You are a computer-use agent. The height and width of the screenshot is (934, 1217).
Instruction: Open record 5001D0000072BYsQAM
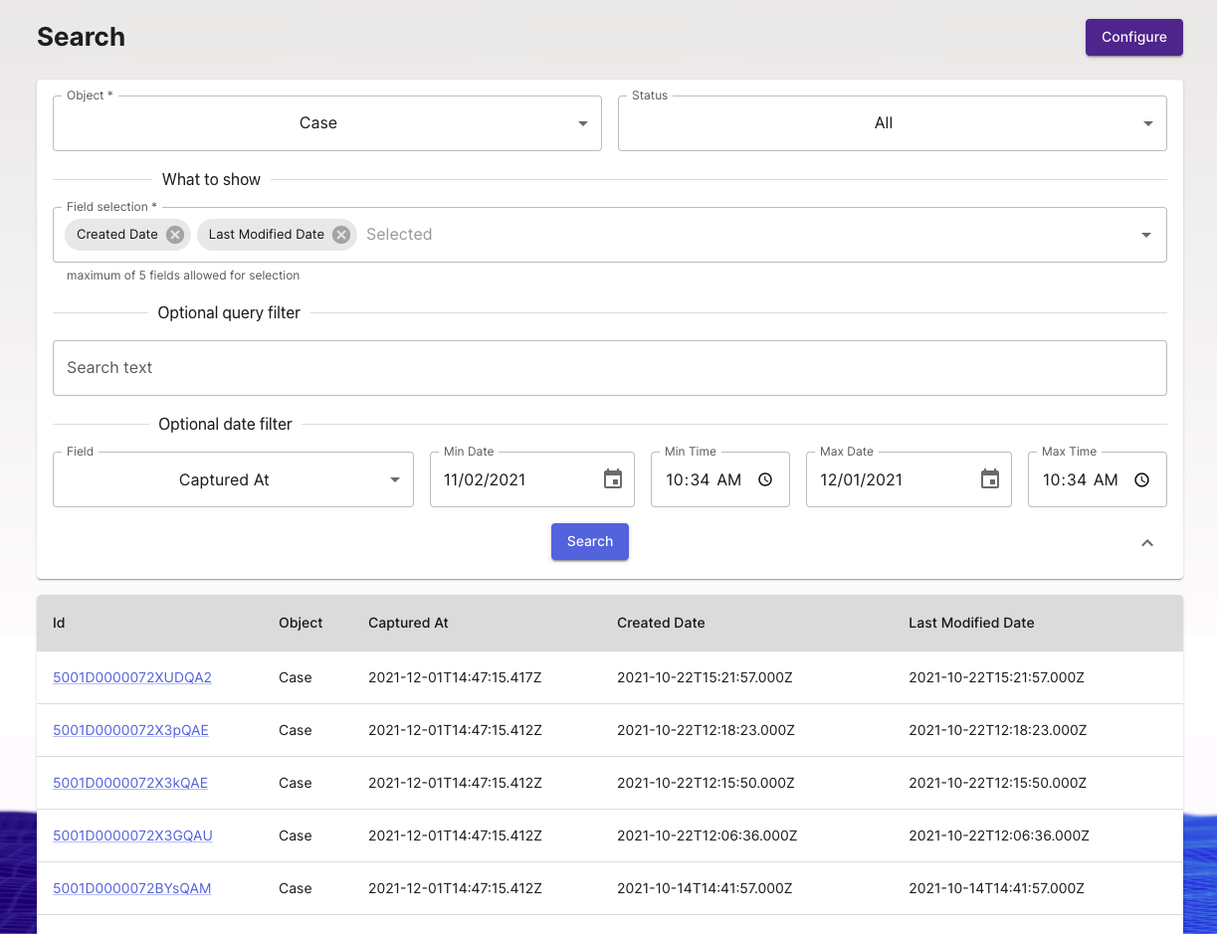coord(131,888)
